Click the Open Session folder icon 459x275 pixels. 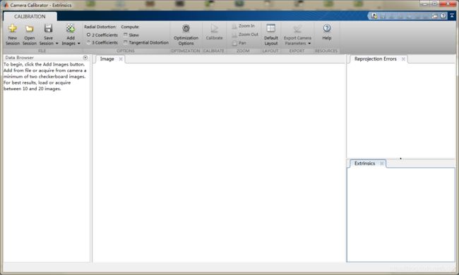pyautogui.click(x=29, y=29)
